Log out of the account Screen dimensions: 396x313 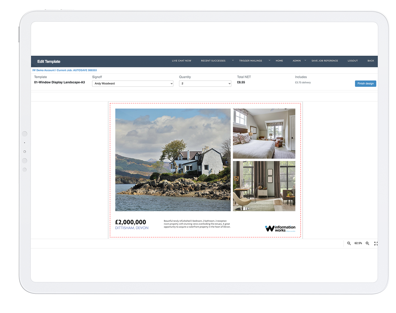point(353,61)
